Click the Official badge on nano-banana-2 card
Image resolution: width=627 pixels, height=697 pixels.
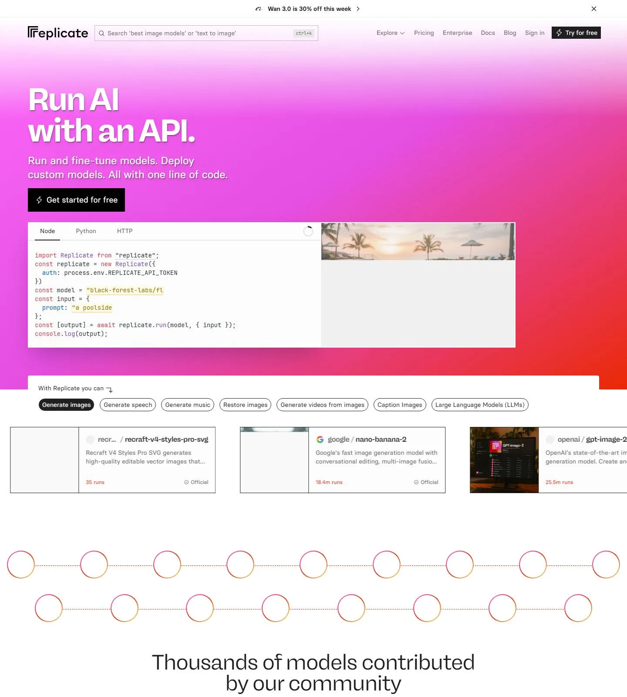426,482
